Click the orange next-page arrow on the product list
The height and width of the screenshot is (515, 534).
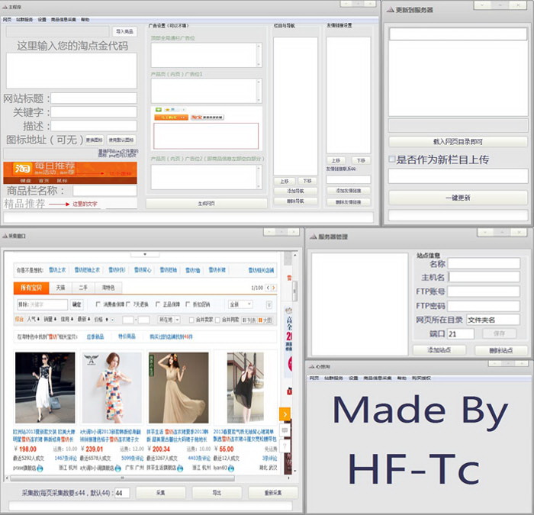(x=285, y=414)
